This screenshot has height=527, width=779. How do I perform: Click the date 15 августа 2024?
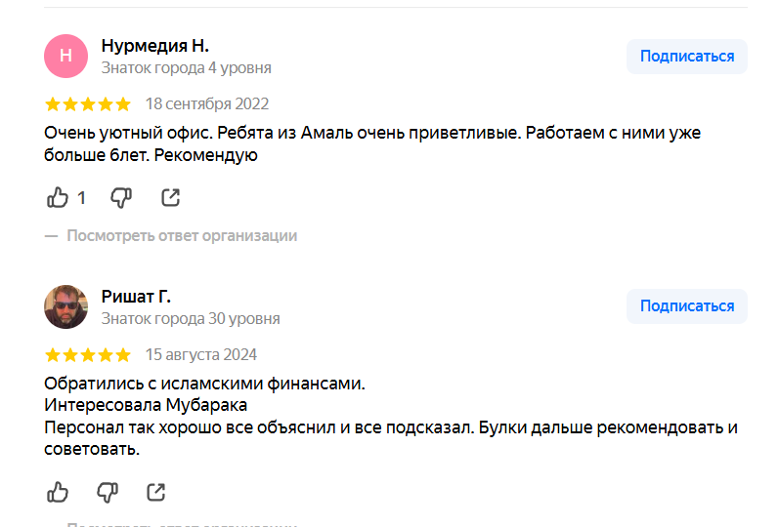(201, 355)
